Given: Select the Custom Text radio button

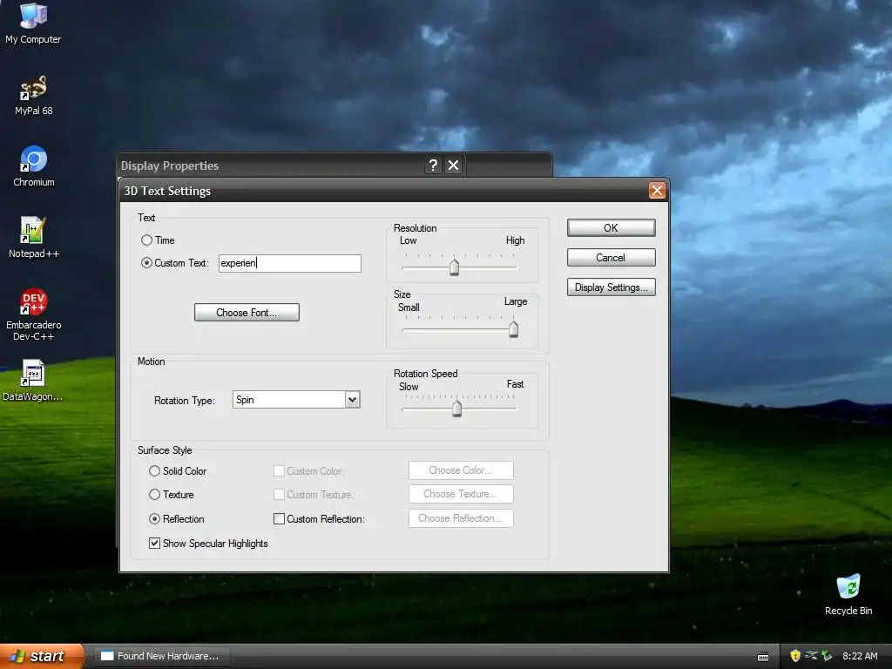Looking at the screenshot, I should click(146, 263).
